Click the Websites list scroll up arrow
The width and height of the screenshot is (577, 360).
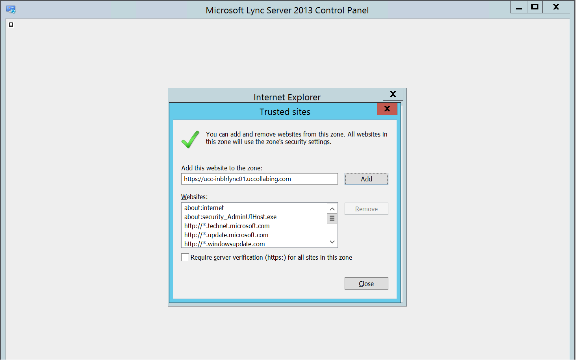[x=332, y=209]
